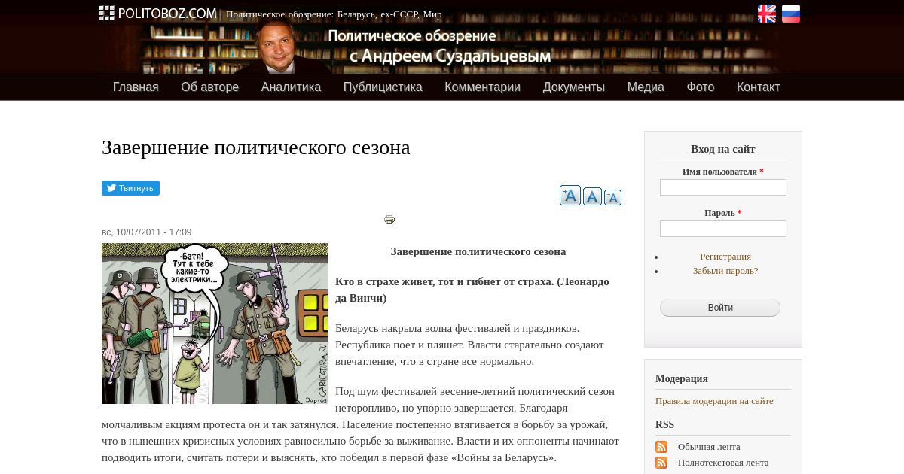Screen dimensions: 904x474
Task: Click the article date вс, 10/07/2011 - 17:09
Action: (147, 232)
